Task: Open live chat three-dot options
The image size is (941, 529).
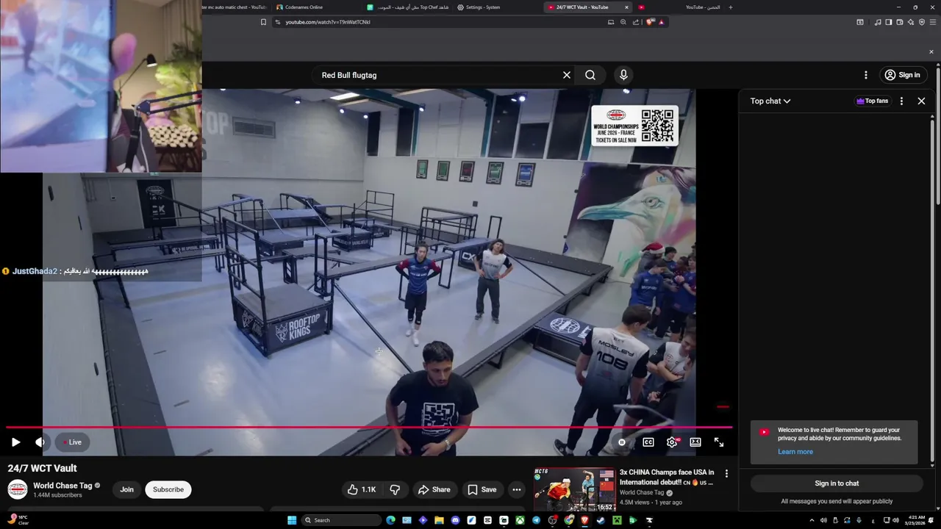Action: click(901, 101)
